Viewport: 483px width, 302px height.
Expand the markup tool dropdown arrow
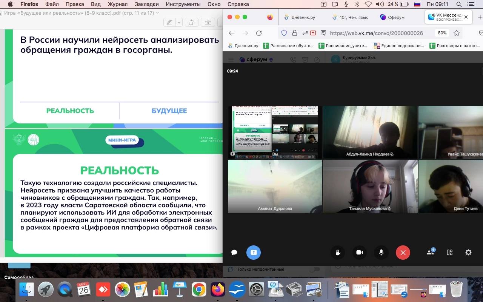(x=179, y=23)
